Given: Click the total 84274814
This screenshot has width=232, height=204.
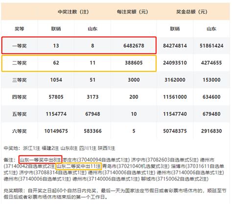Looking at the screenshot, I should point(175,45).
